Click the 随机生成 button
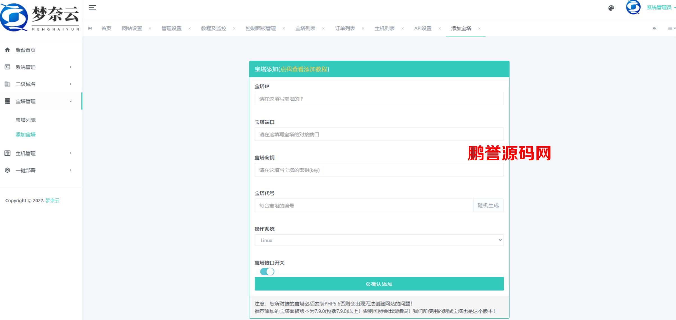 click(488, 205)
